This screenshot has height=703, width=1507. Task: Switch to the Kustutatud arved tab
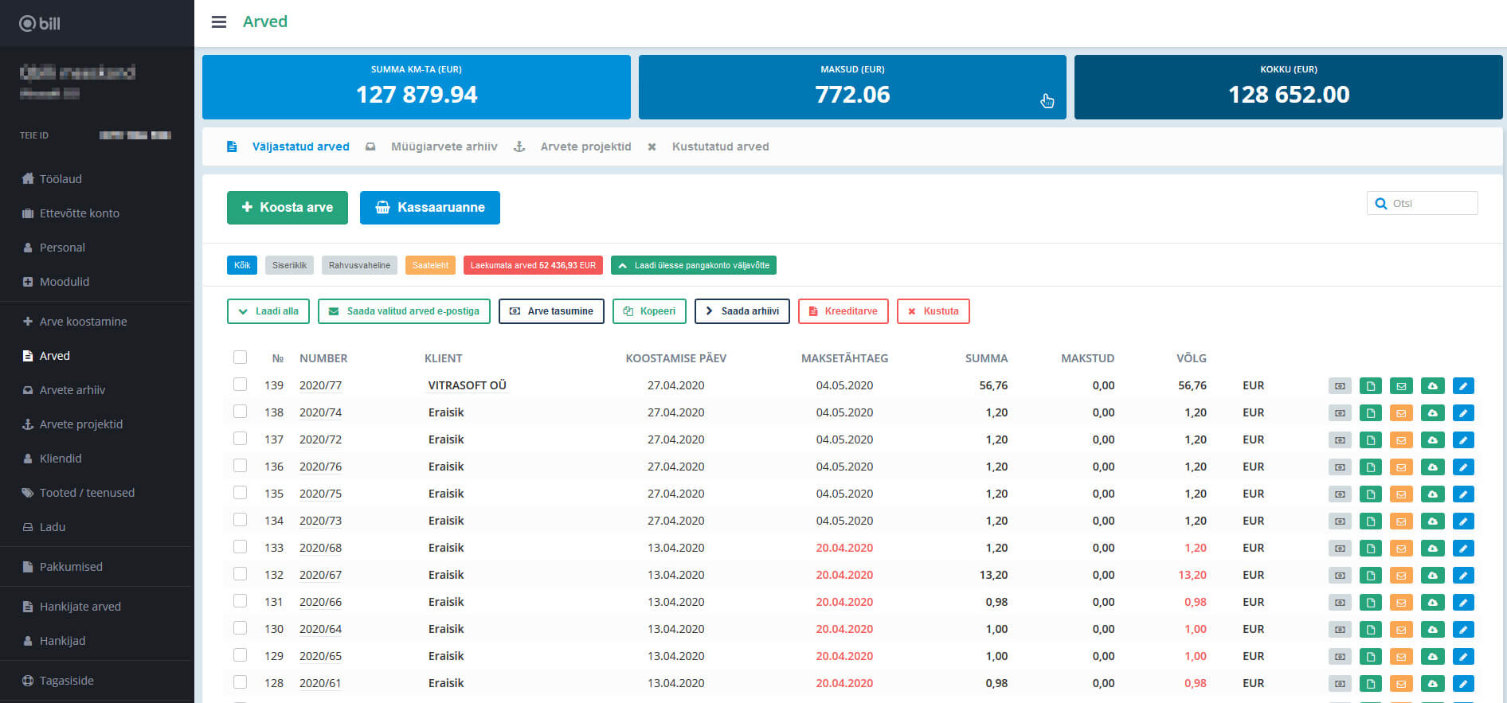720,146
